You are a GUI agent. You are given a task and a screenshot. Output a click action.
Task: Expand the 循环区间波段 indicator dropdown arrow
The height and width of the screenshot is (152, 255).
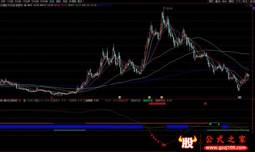[1, 101]
